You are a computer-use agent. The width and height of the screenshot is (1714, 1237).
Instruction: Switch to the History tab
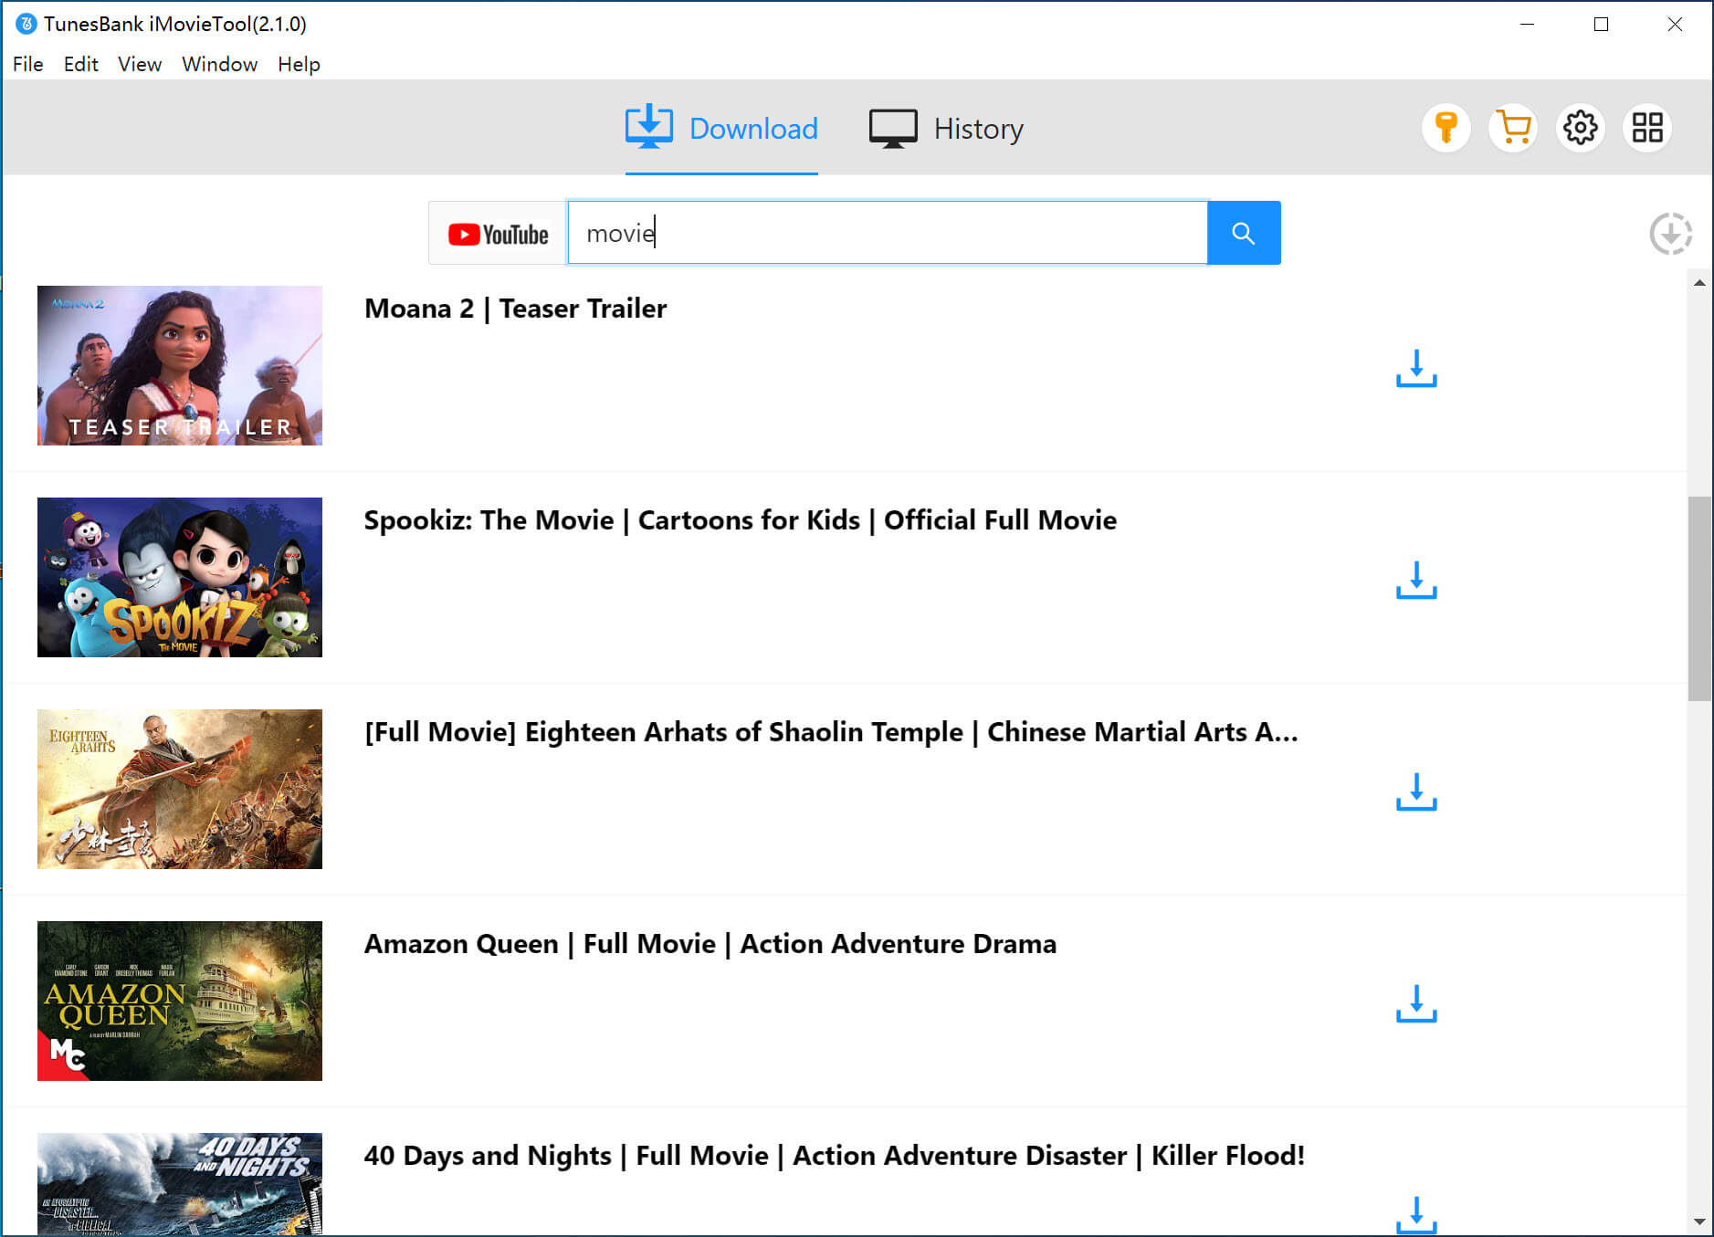(x=946, y=129)
